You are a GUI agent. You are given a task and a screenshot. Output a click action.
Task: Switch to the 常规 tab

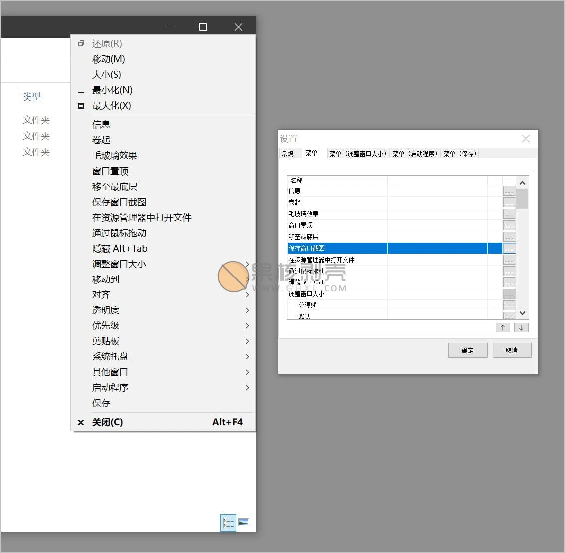(289, 153)
